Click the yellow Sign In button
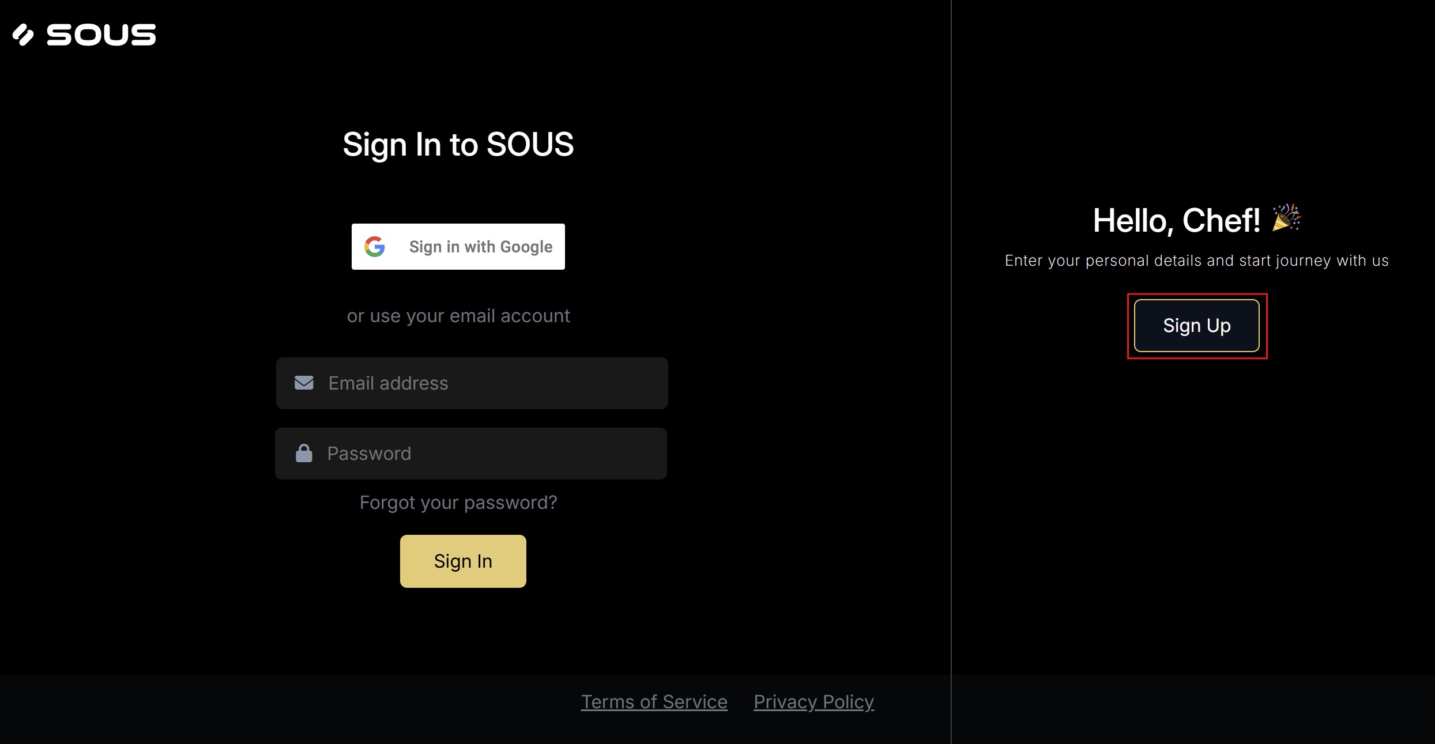The height and width of the screenshot is (744, 1435). tap(463, 561)
